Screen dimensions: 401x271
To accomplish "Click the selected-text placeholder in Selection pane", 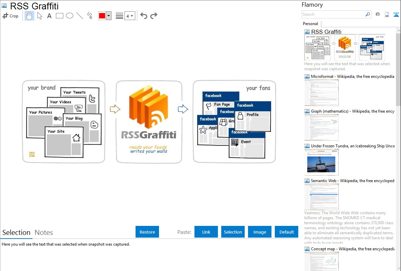I will click(66, 245).
